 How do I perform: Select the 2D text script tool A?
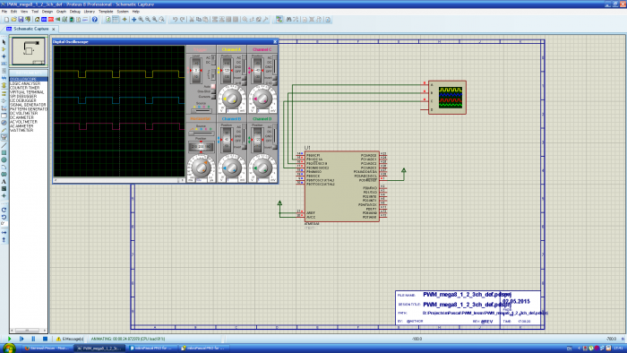click(x=4, y=182)
